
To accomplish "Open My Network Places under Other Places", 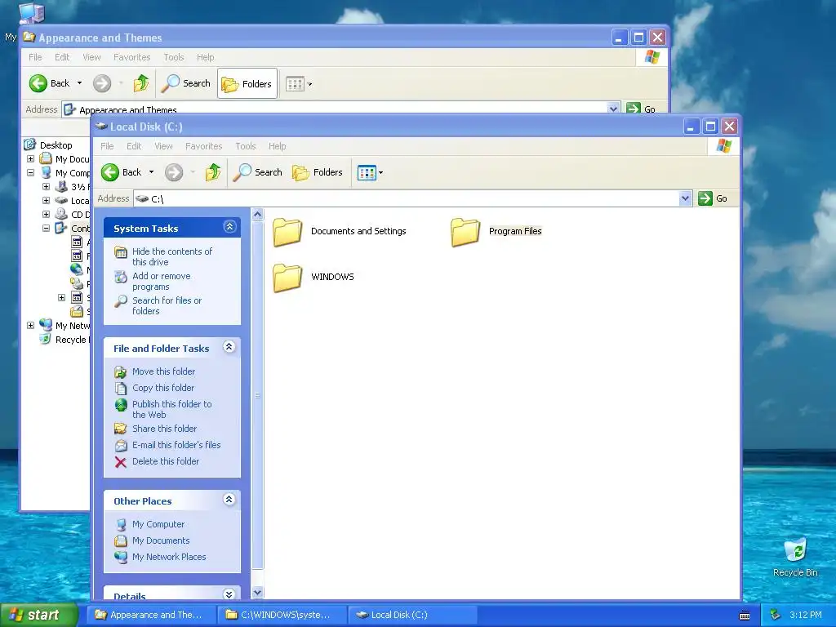I will coord(168,557).
